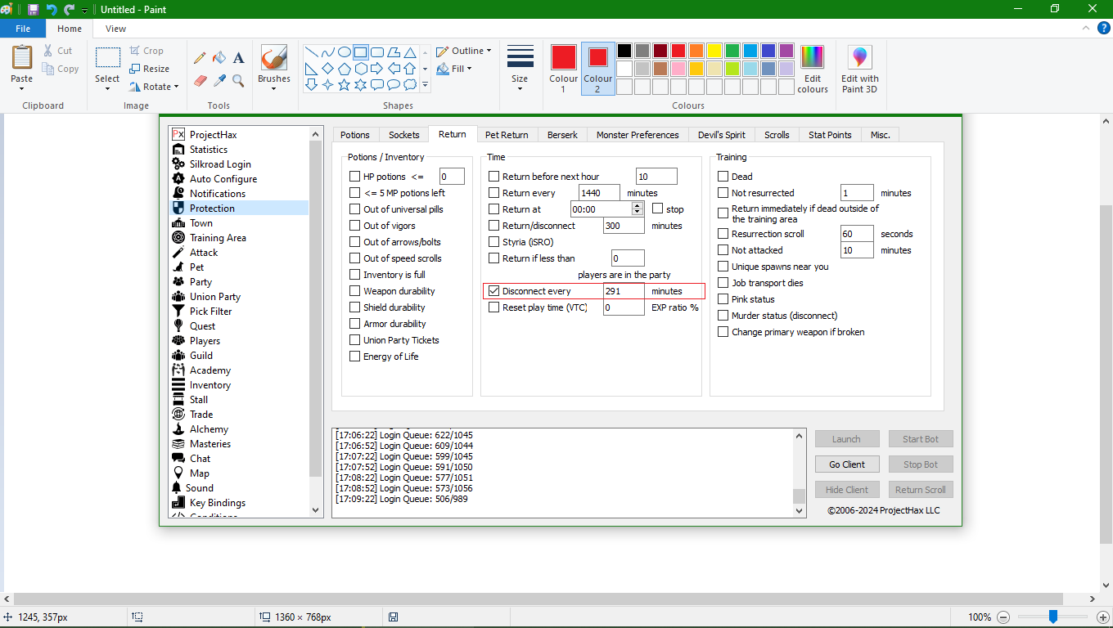Select the Pencil tool in Paint
Screen dimensions: 1113x628
[200, 58]
